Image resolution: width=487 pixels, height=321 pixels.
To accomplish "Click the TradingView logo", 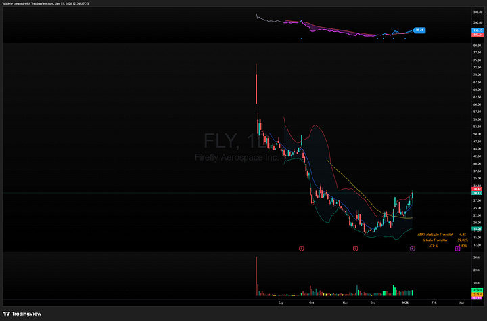I will (22, 314).
